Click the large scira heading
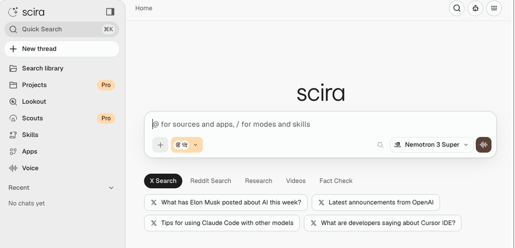The image size is (515, 248). [x=320, y=93]
